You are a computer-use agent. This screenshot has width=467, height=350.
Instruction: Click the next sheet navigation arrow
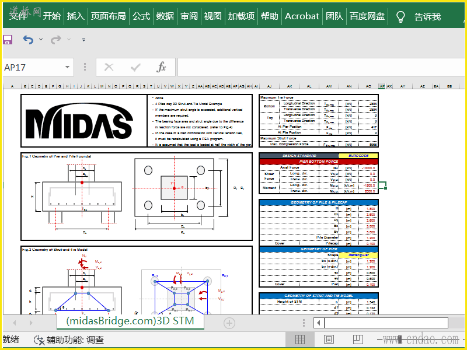[x=31, y=323]
